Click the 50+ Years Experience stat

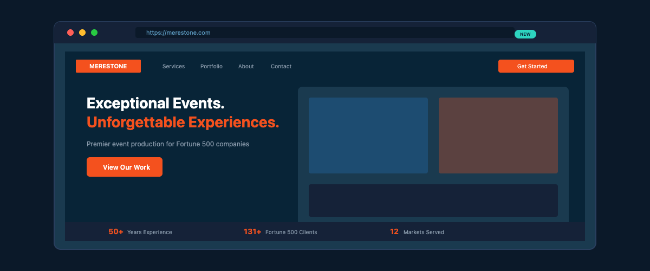[140, 232]
